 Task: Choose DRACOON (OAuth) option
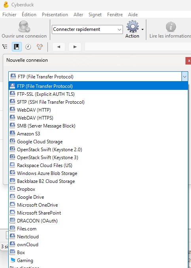coord(98,221)
